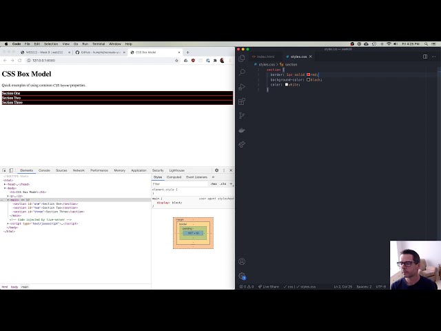Select section id="two" node in DOM tree
Viewport: 441px width, 331px height.
click(x=45, y=208)
